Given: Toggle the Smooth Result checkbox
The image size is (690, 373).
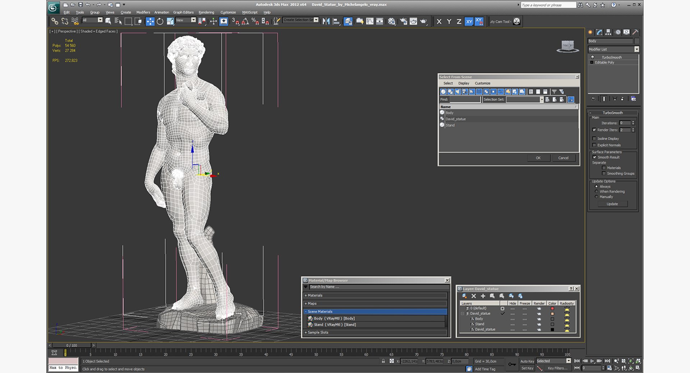Looking at the screenshot, I should (x=594, y=157).
